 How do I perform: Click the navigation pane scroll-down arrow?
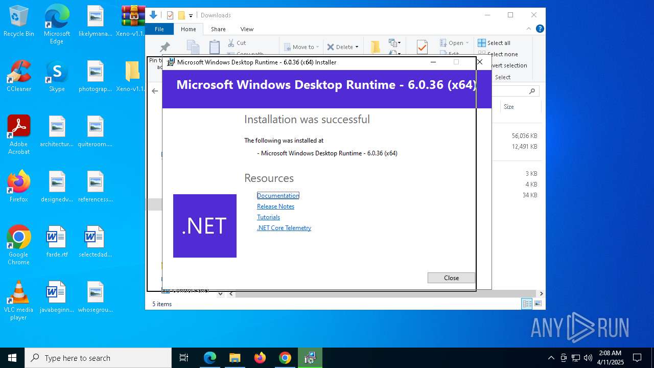220,294
